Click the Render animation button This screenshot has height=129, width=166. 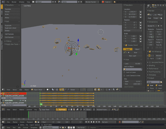(154, 15)
